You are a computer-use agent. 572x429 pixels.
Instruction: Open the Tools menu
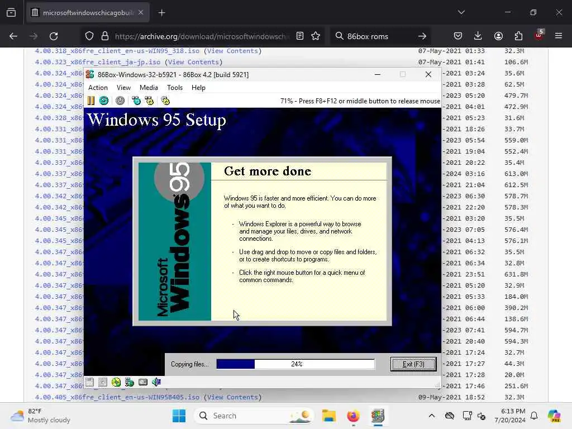pyautogui.click(x=175, y=88)
